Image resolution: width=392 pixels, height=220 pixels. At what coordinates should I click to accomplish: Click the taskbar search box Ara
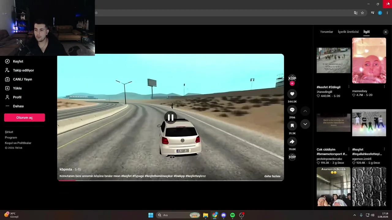pyautogui.click(x=179, y=215)
